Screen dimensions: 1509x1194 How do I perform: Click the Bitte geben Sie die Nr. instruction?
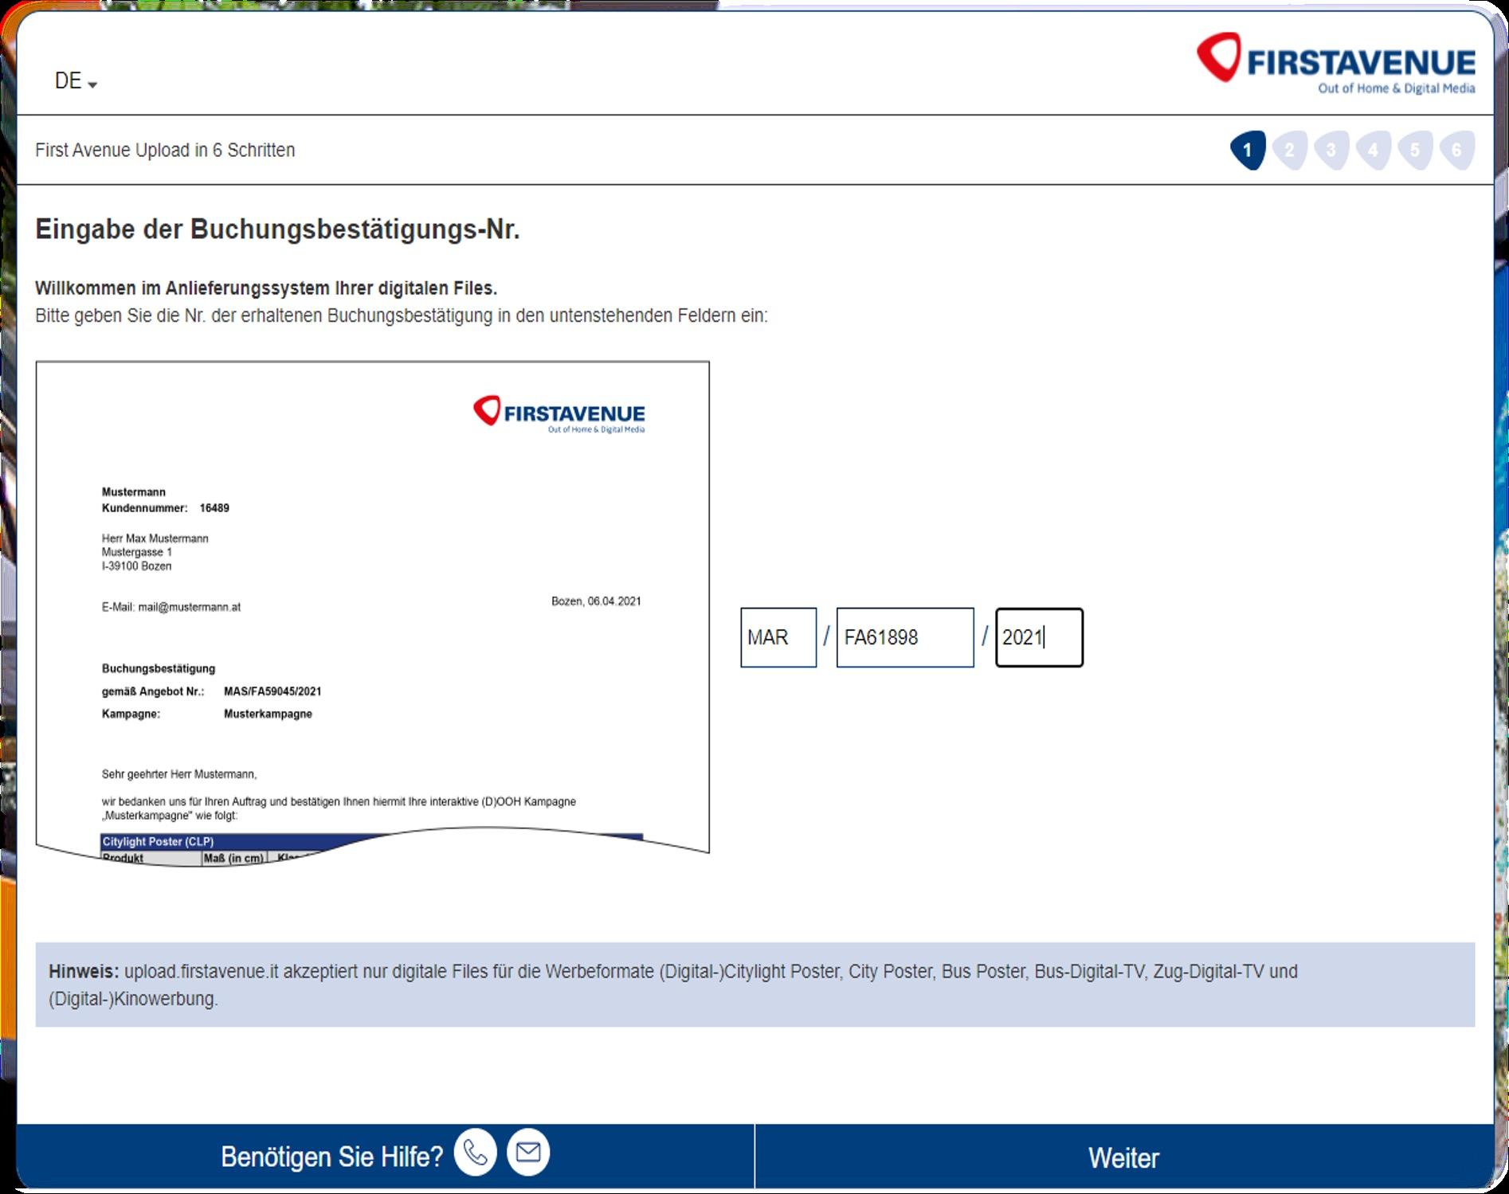point(402,316)
